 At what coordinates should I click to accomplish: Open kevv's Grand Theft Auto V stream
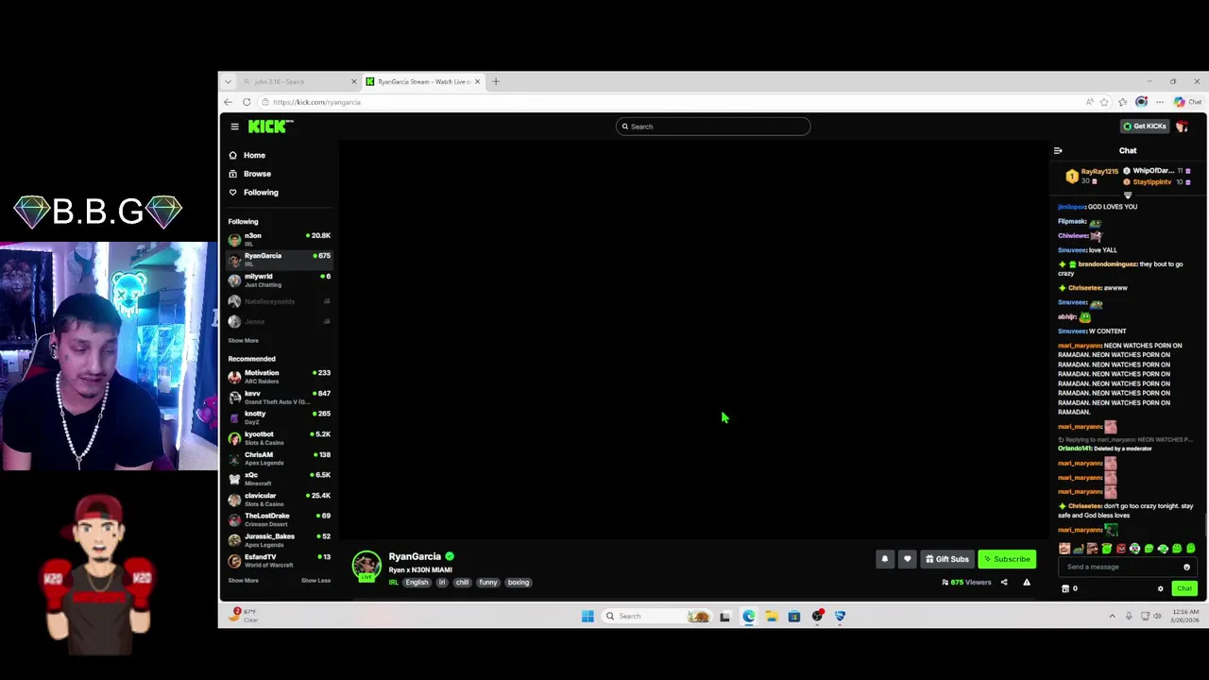click(280, 398)
